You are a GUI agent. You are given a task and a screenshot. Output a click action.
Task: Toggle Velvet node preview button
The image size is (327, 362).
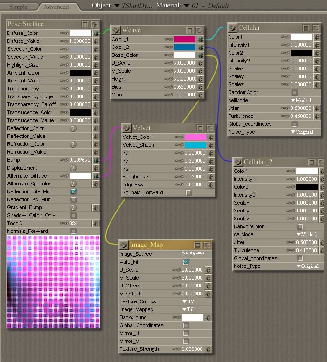click(210, 128)
